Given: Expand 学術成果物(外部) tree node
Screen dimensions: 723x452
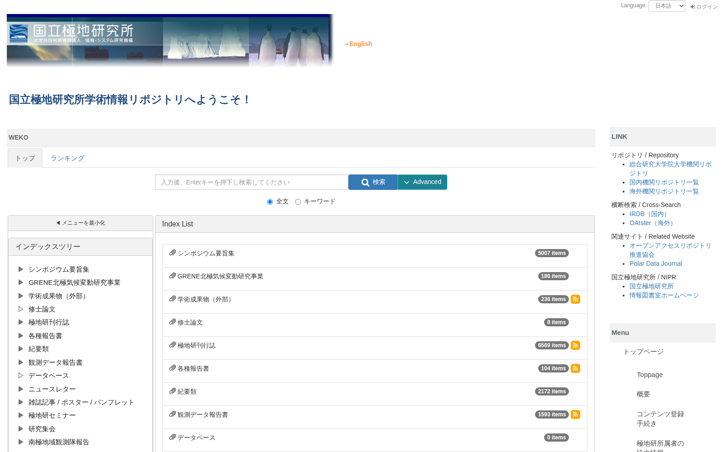Looking at the screenshot, I should (21, 296).
